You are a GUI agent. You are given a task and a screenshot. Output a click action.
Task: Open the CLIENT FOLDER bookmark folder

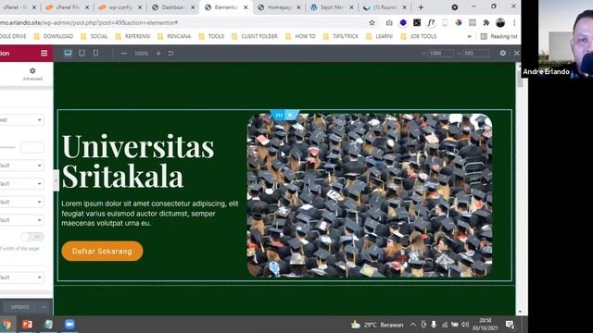255,36
